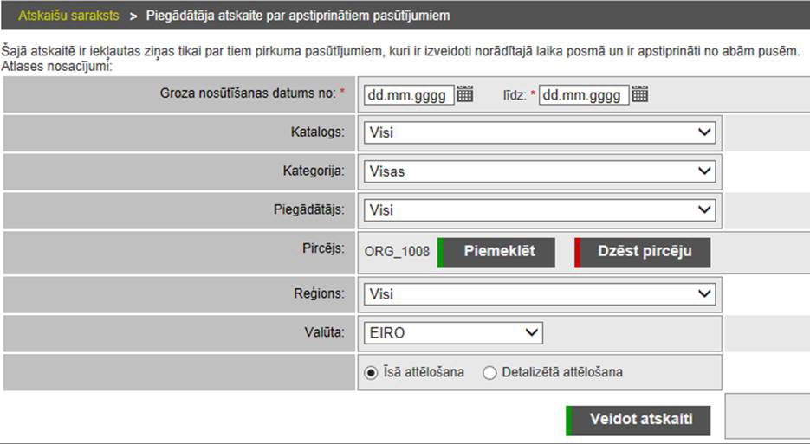
Task: Expand the Katalogs dropdown
Action: point(539,133)
